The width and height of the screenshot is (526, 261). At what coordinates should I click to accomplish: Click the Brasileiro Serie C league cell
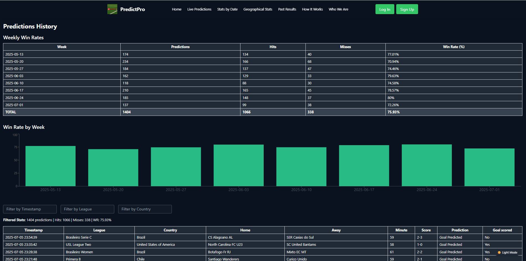99,237
